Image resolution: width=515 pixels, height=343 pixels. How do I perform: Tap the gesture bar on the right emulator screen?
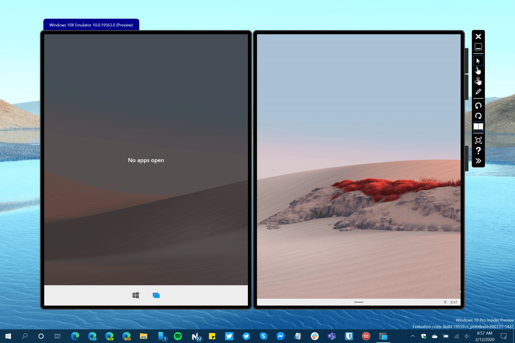[359, 302]
